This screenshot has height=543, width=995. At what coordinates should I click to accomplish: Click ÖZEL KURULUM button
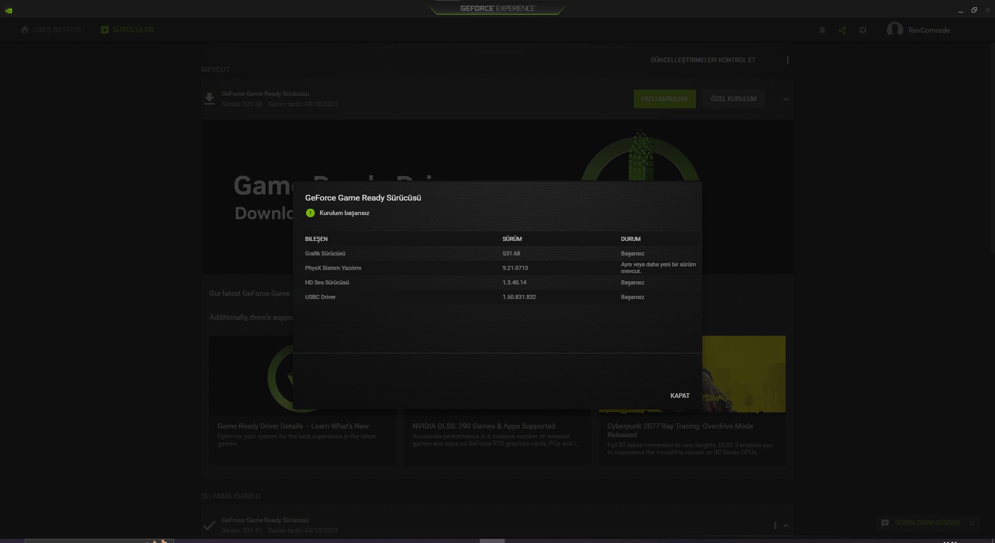click(x=734, y=99)
